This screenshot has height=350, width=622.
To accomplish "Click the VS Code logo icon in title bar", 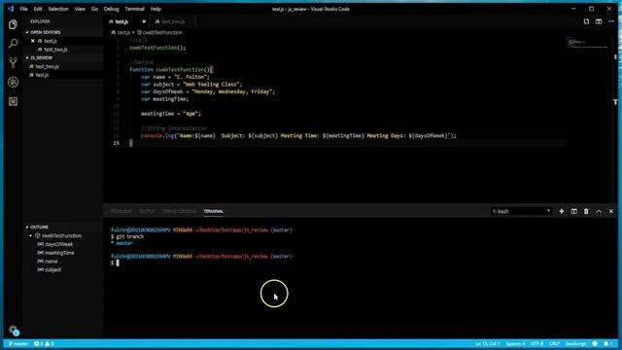I will pos(11,9).
